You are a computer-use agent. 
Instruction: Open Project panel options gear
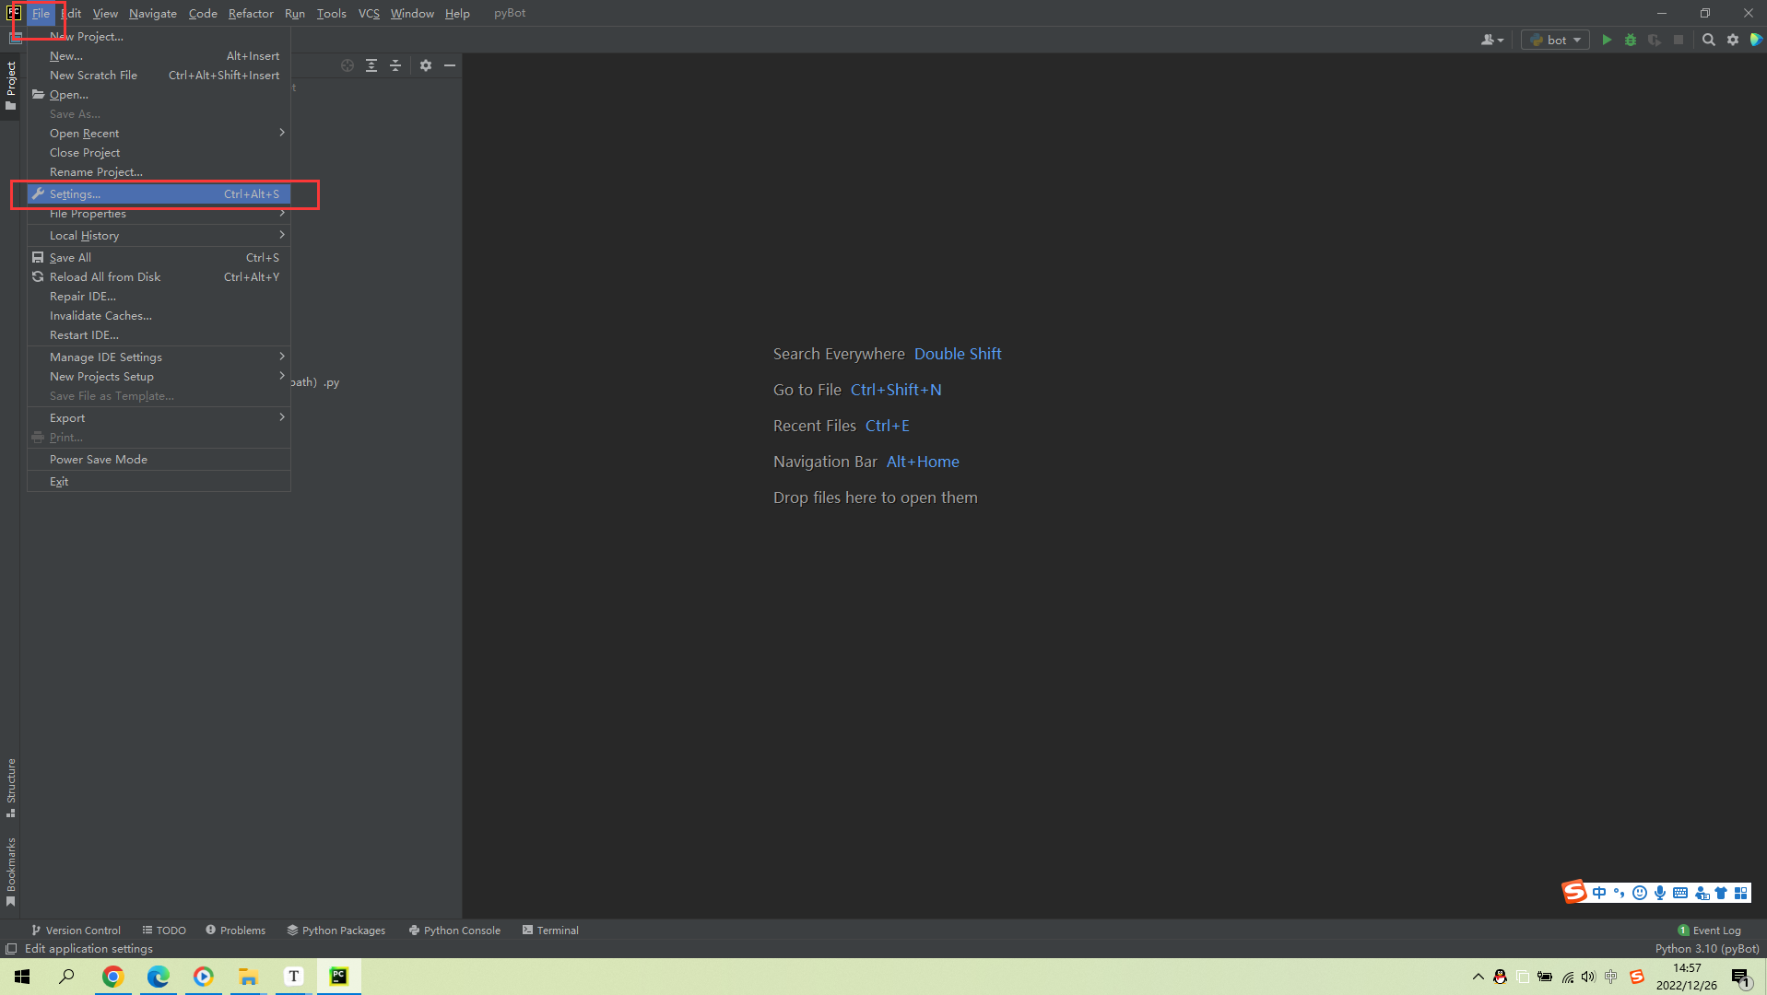[x=426, y=65]
